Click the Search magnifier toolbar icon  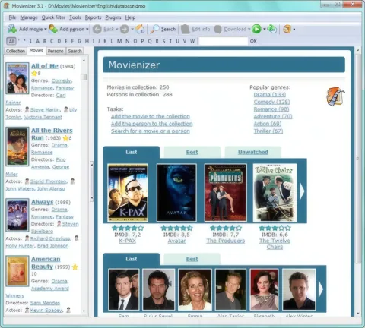pyautogui.click(x=154, y=29)
